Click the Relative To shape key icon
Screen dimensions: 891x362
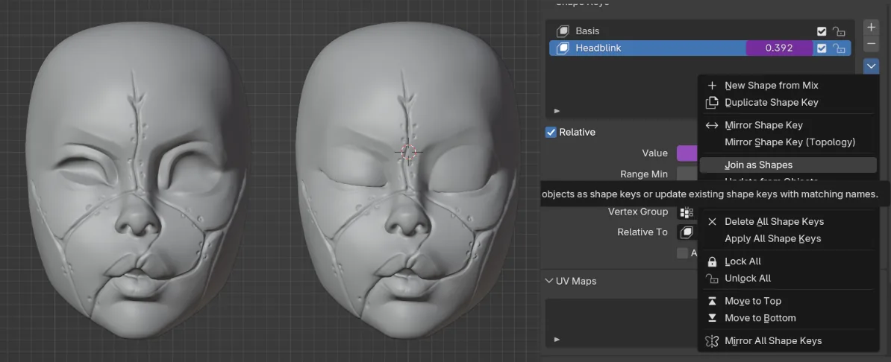coord(687,232)
